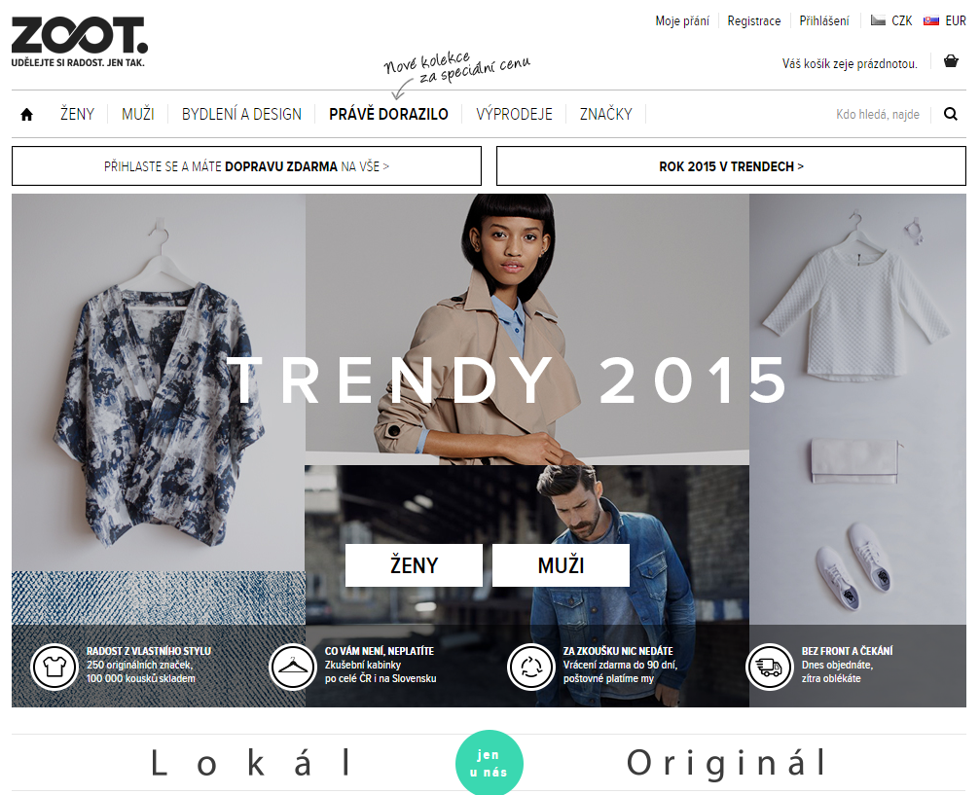Click the search magnifier icon

[951, 114]
